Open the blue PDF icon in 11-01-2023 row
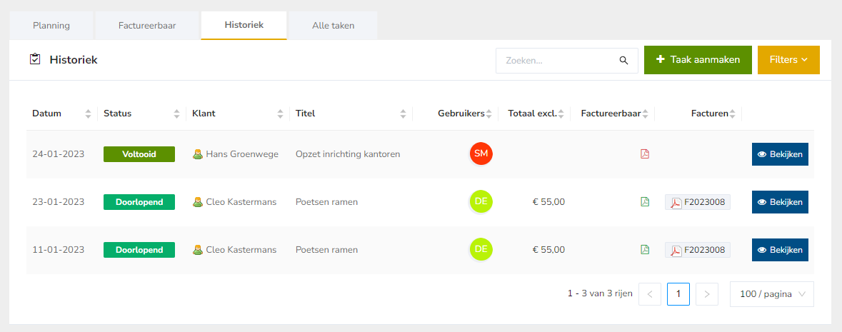 tap(645, 250)
